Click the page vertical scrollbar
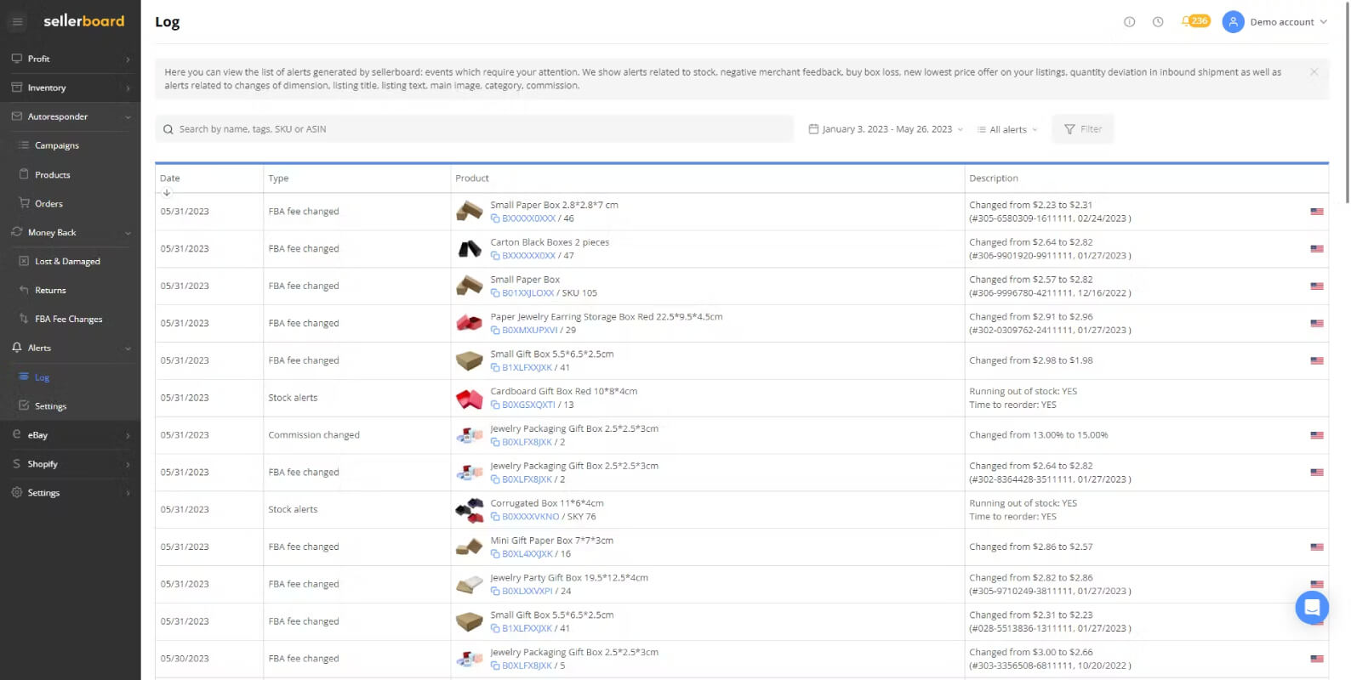The height and width of the screenshot is (680, 1351). click(1347, 102)
